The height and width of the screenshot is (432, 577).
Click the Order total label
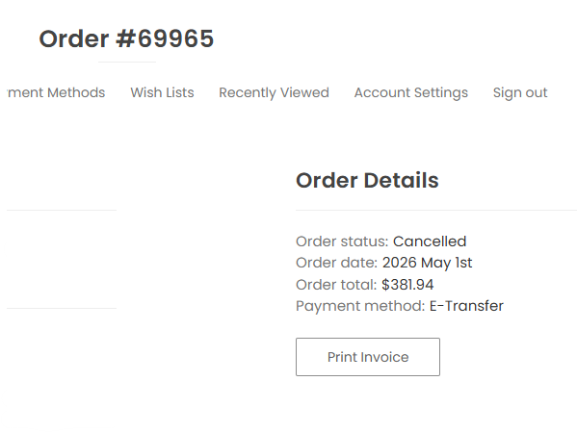336,285
